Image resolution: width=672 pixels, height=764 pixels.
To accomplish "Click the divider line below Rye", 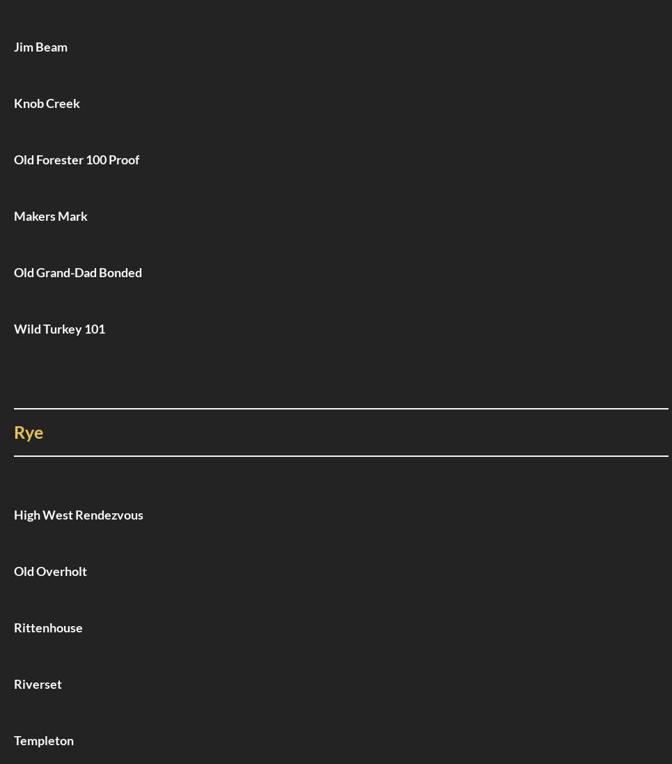I will pos(341,456).
